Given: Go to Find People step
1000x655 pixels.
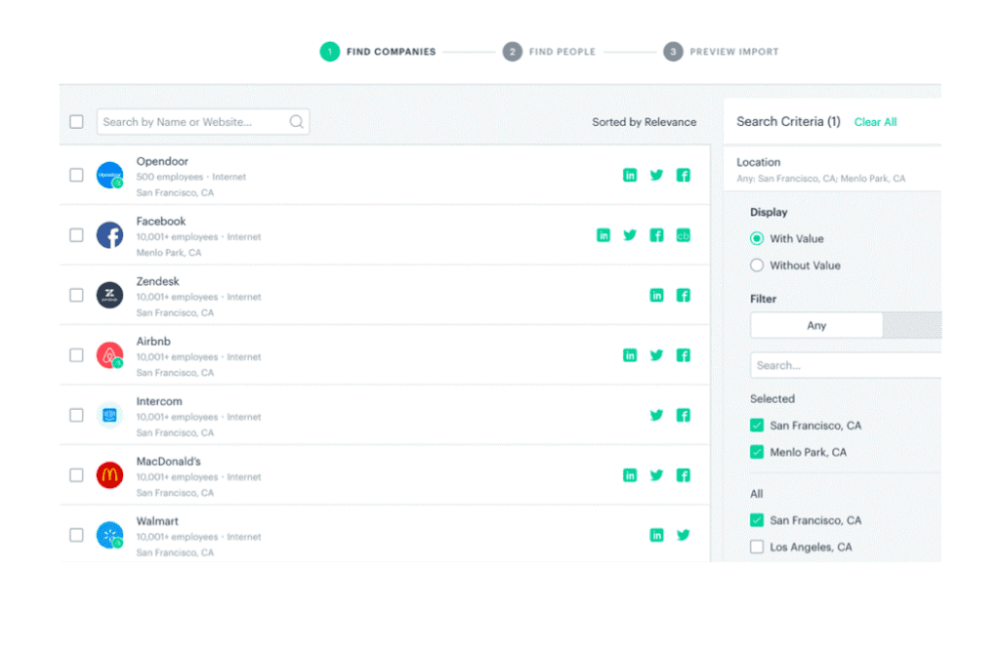Looking at the screenshot, I should click(549, 52).
